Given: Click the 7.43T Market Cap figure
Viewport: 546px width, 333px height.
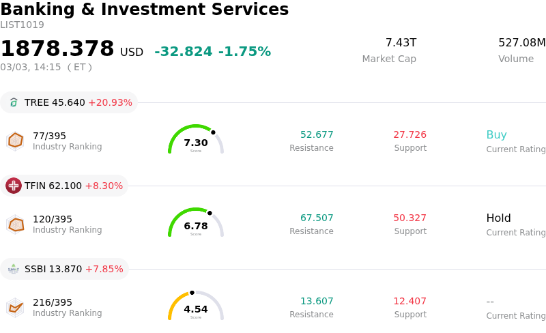Looking at the screenshot, I should [401, 43].
